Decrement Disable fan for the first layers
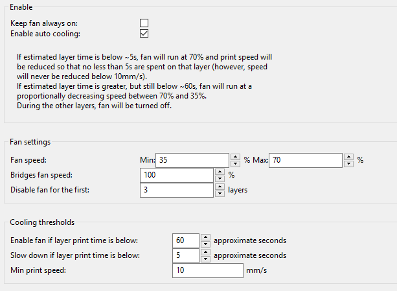 pos(220,194)
